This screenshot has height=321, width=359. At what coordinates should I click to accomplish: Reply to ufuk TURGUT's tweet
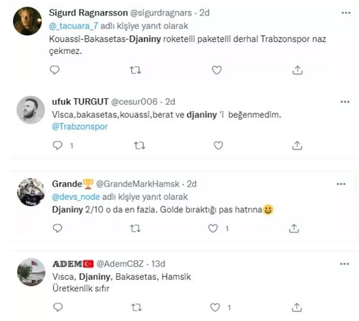(x=57, y=145)
